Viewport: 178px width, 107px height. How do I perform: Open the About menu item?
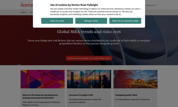(24, 12)
